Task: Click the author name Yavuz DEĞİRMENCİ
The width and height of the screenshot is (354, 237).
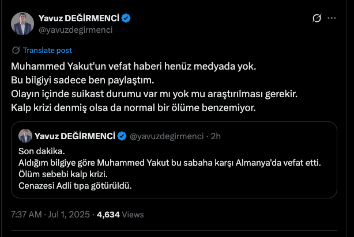Action: click(79, 18)
